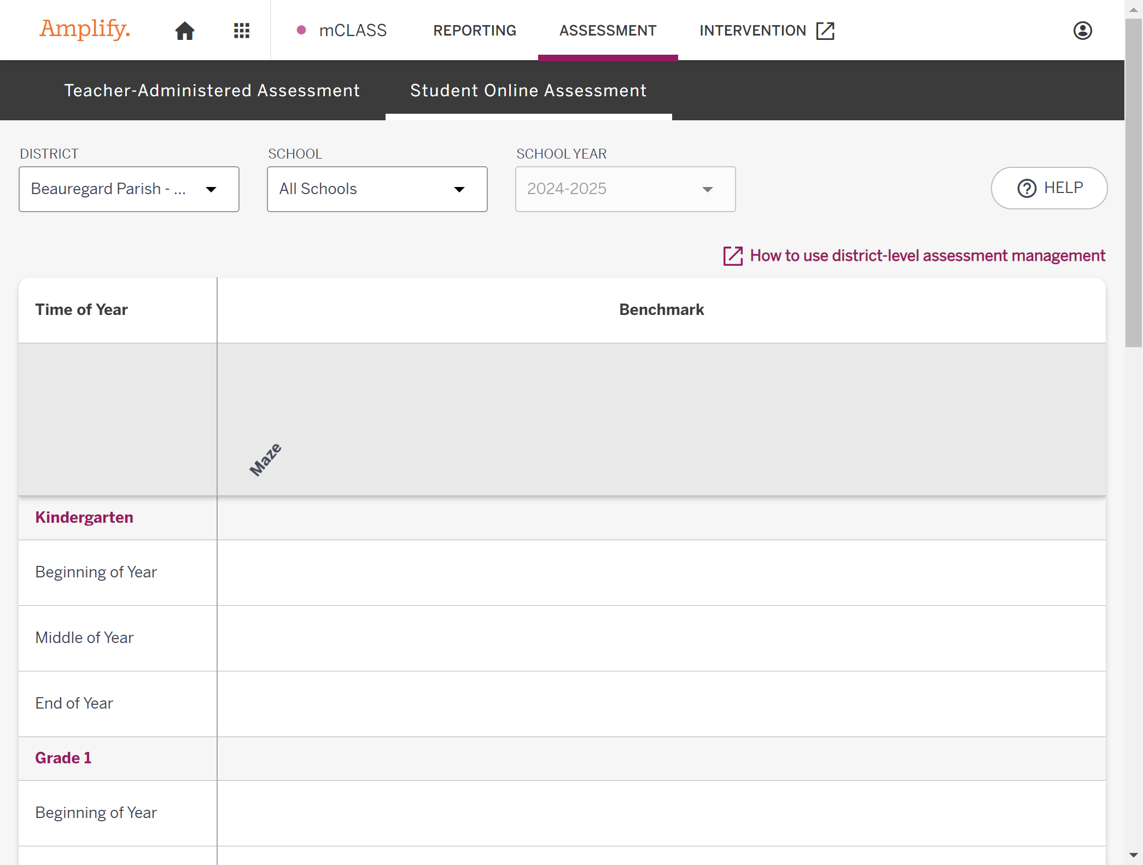1143x865 pixels.
Task: Click the scrollbar down arrow
Action: point(1133,855)
